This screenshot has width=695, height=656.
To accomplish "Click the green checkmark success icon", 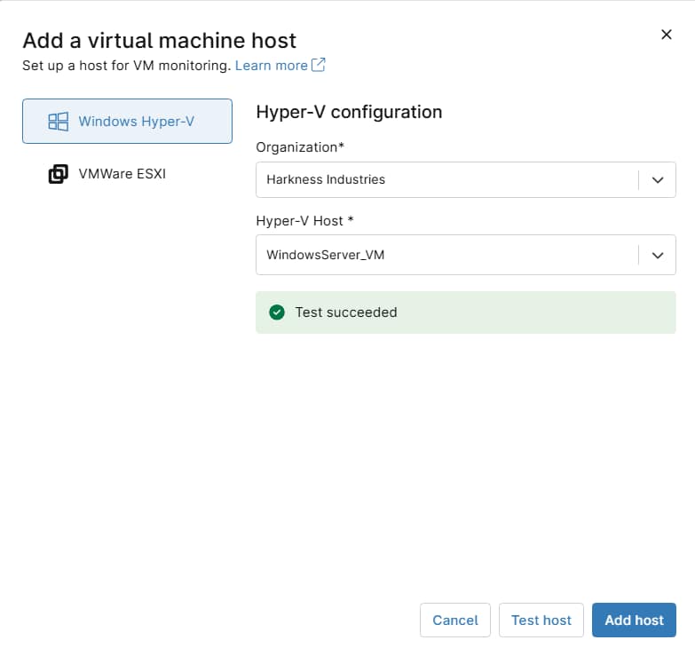I will pyautogui.click(x=277, y=312).
